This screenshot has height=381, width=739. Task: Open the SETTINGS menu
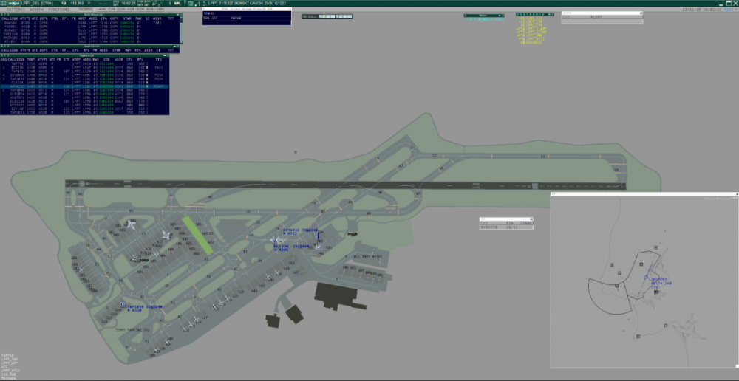(15, 9)
